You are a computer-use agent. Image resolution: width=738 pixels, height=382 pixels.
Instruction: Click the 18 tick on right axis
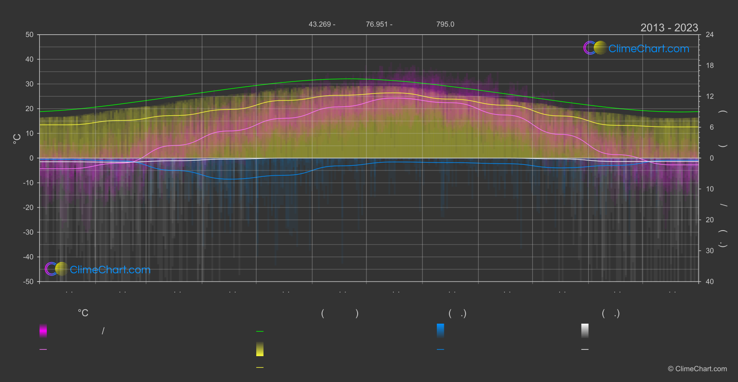[x=710, y=66]
